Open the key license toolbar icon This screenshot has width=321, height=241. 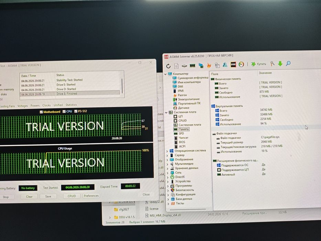tap(272, 64)
